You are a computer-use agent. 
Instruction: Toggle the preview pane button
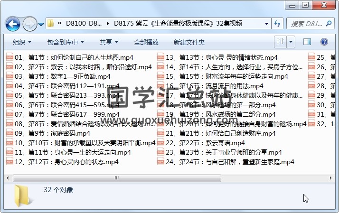pyautogui.click(x=307, y=42)
